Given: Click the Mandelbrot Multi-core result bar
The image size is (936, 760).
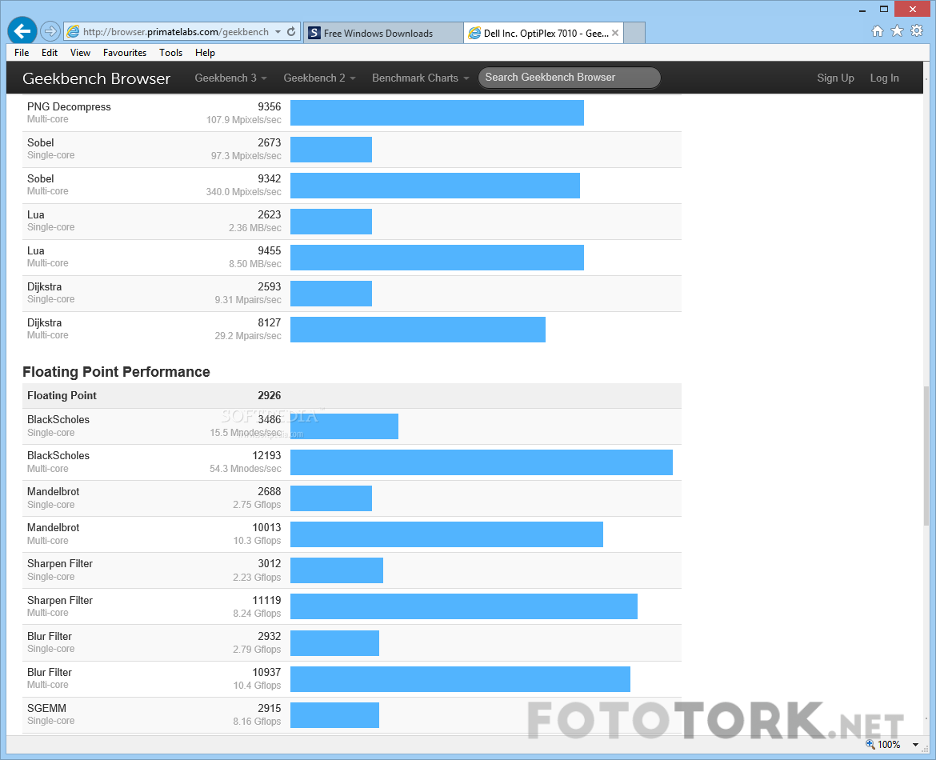Looking at the screenshot, I should 446,534.
